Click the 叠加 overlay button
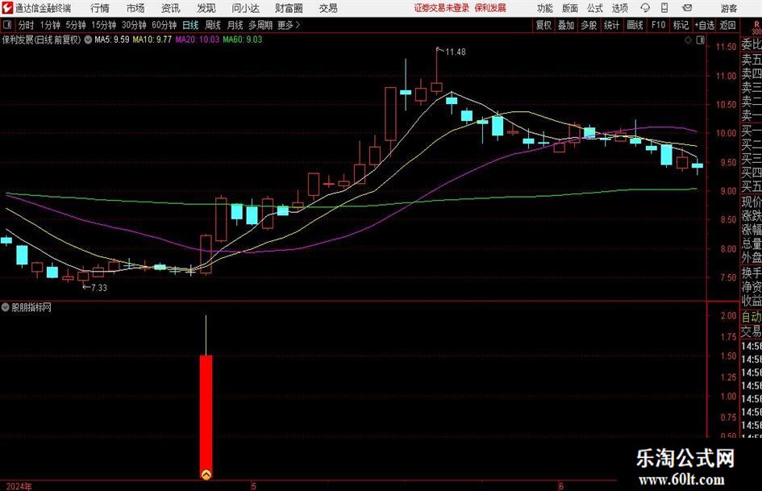Image resolution: width=762 pixels, height=491 pixels. pos(566,25)
